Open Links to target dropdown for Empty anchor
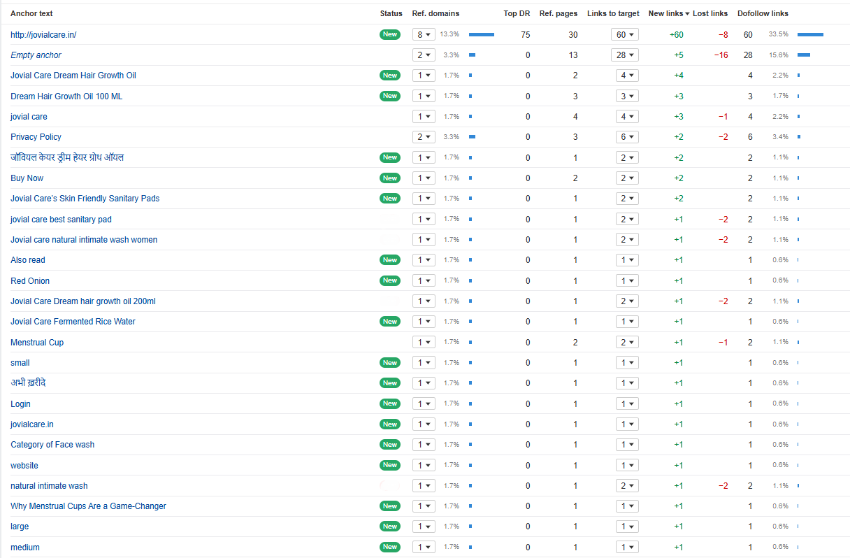This screenshot has height=558, width=850. [625, 55]
